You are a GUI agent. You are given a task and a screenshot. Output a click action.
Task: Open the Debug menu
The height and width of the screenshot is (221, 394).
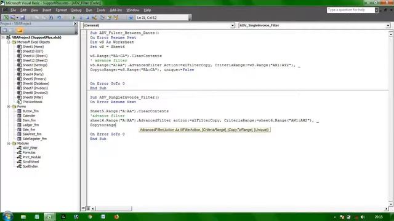tap(76, 10)
